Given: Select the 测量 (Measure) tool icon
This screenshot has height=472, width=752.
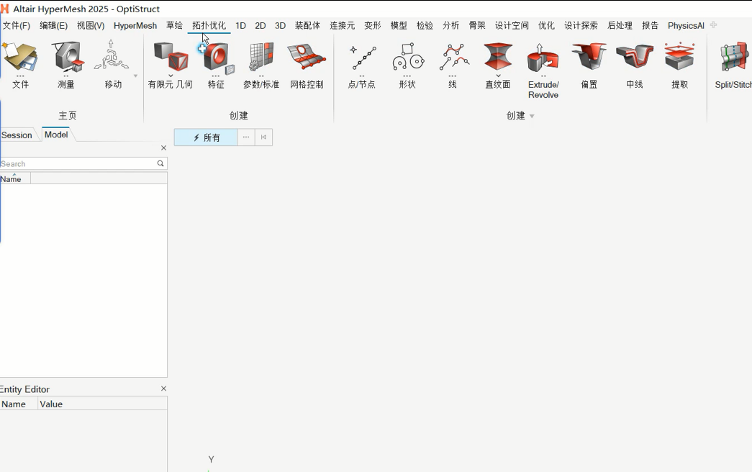Looking at the screenshot, I should point(66,59).
